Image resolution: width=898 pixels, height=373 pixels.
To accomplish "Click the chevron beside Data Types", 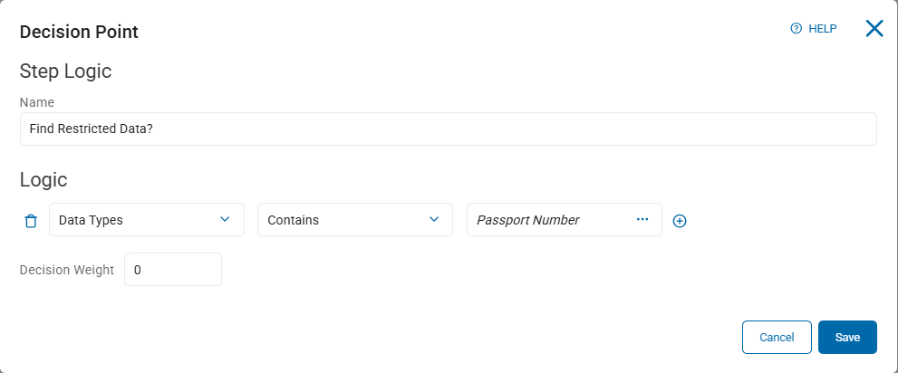I will click(225, 219).
